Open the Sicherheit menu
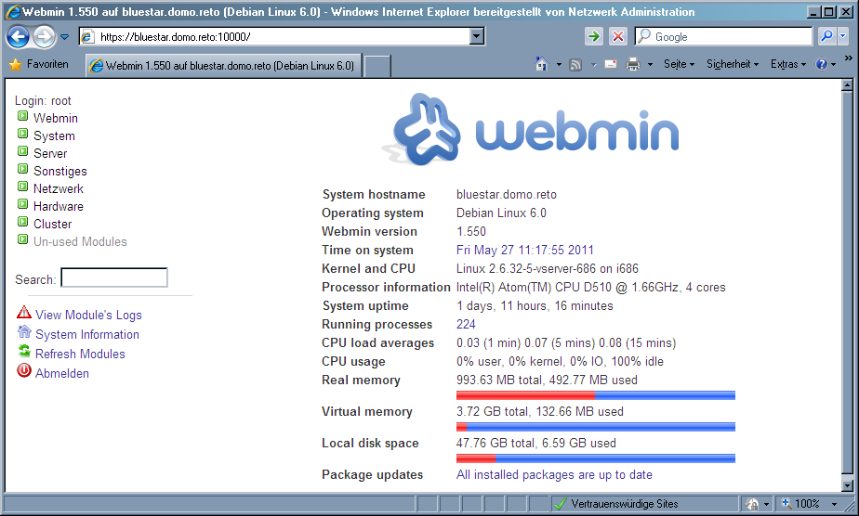 click(x=732, y=65)
